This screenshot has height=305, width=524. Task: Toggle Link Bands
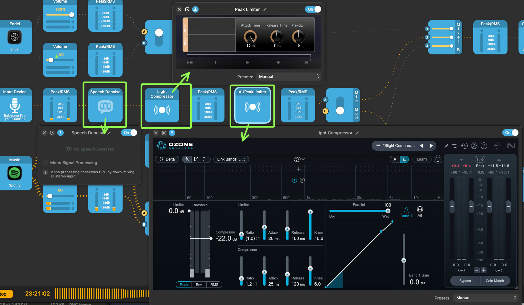[x=231, y=159]
